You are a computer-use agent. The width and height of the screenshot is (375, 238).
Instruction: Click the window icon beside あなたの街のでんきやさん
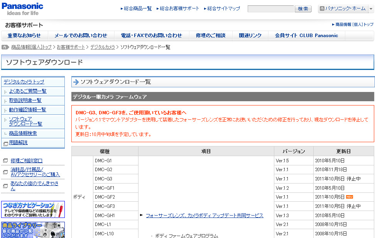point(5,186)
